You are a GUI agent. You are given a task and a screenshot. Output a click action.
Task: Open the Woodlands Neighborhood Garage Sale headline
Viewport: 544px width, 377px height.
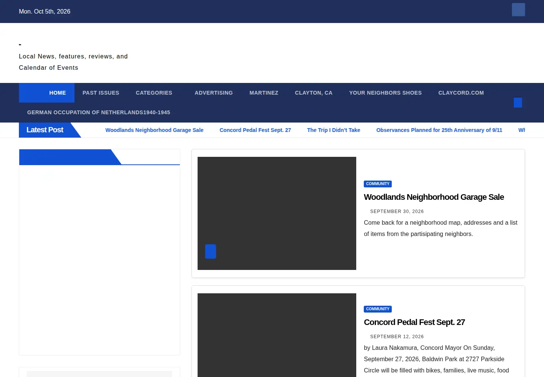(x=434, y=197)
